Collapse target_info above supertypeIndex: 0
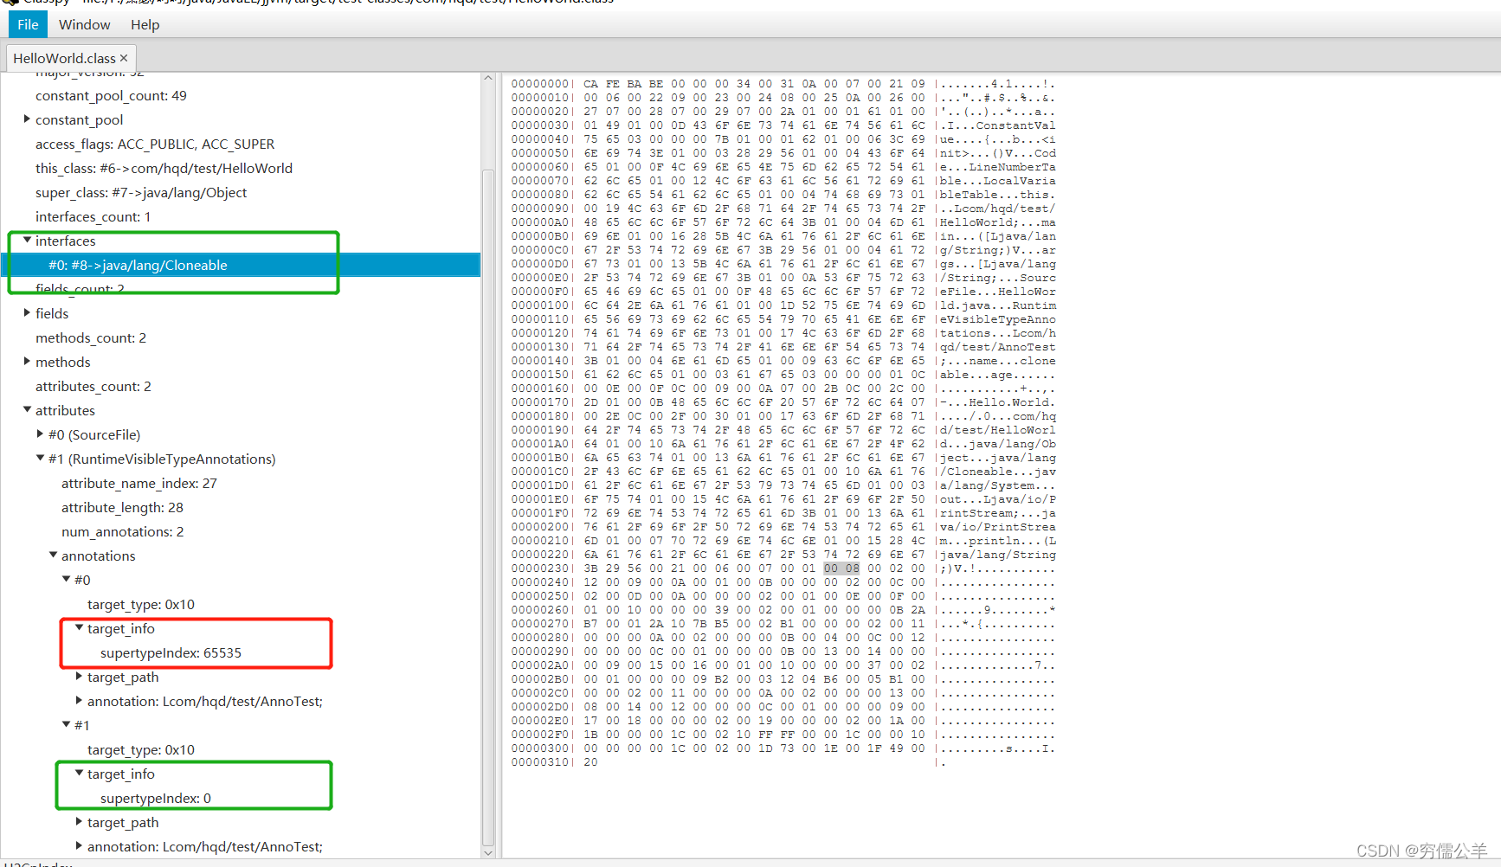Image resolution: width=1501 pixels, height=867 pixels. pos(79,774)
